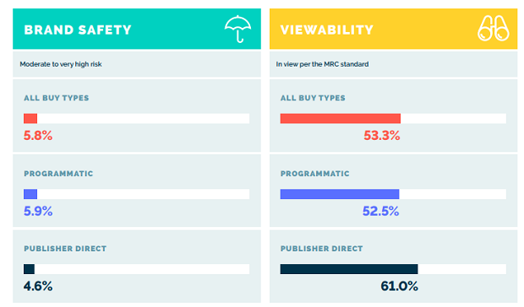Click the dark 61.0% viewability bar
Viewport: 524px width, 307px height.
tap(349, 269)
